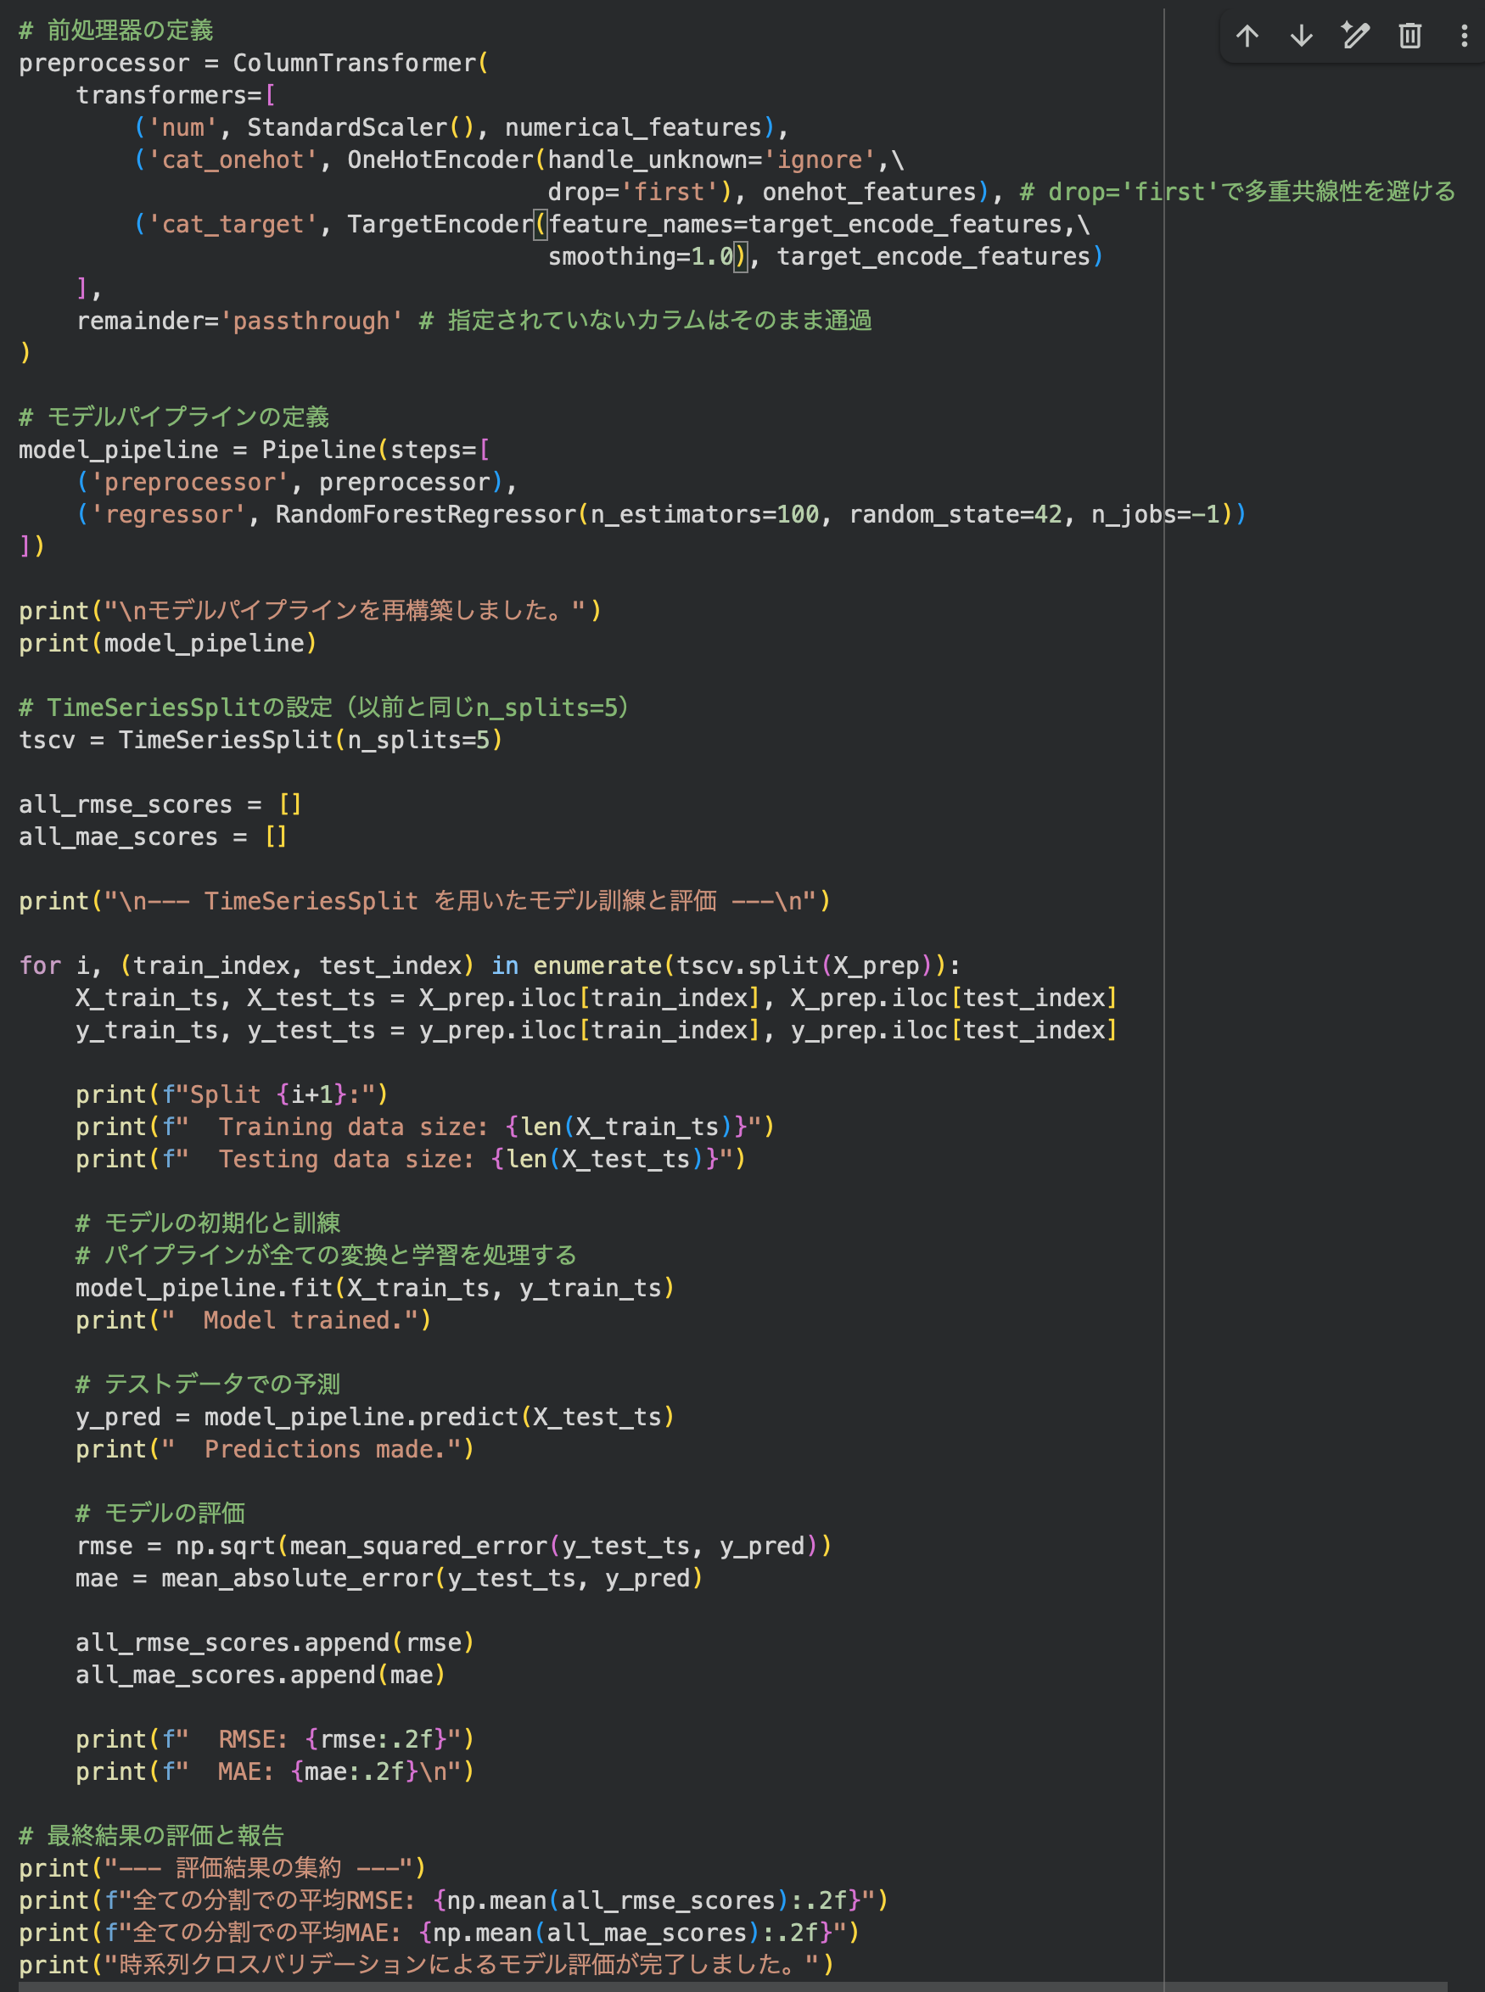Screen dimensions: 1485x1992
Task: Click 'model_pipeline = Pipeline(steps=[' line
Action: [255, 450]
